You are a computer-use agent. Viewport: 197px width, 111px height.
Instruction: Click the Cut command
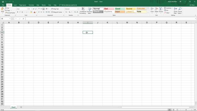click(7, 8)
